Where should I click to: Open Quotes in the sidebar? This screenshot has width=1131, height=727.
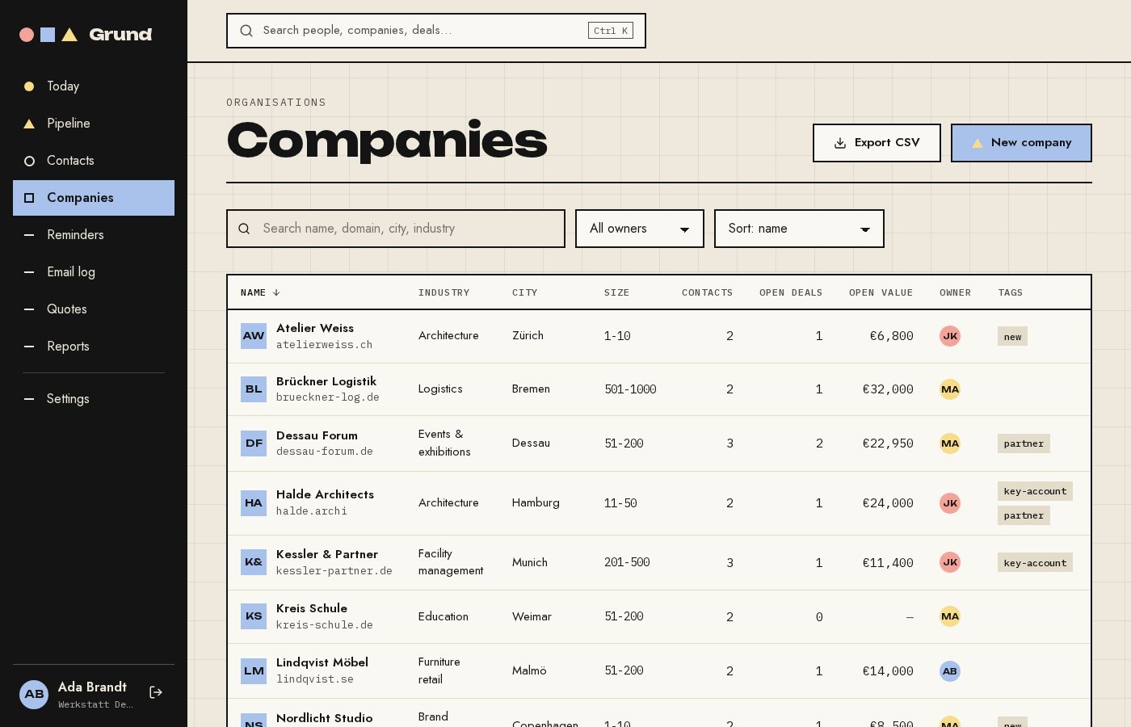click(x=94, y=309)
